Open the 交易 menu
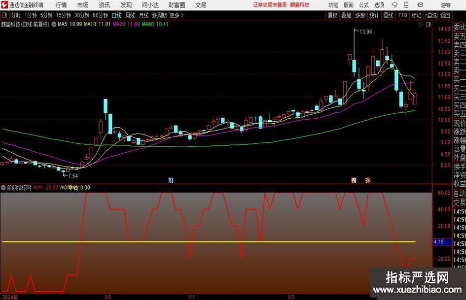The height and width of the screenshot is (300, 466). [x=201, y=5]
